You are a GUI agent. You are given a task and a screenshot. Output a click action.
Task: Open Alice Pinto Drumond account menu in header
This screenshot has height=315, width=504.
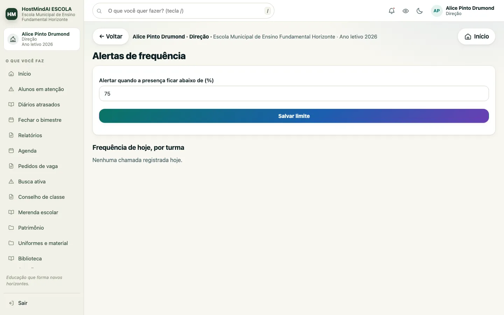point(463,11)
